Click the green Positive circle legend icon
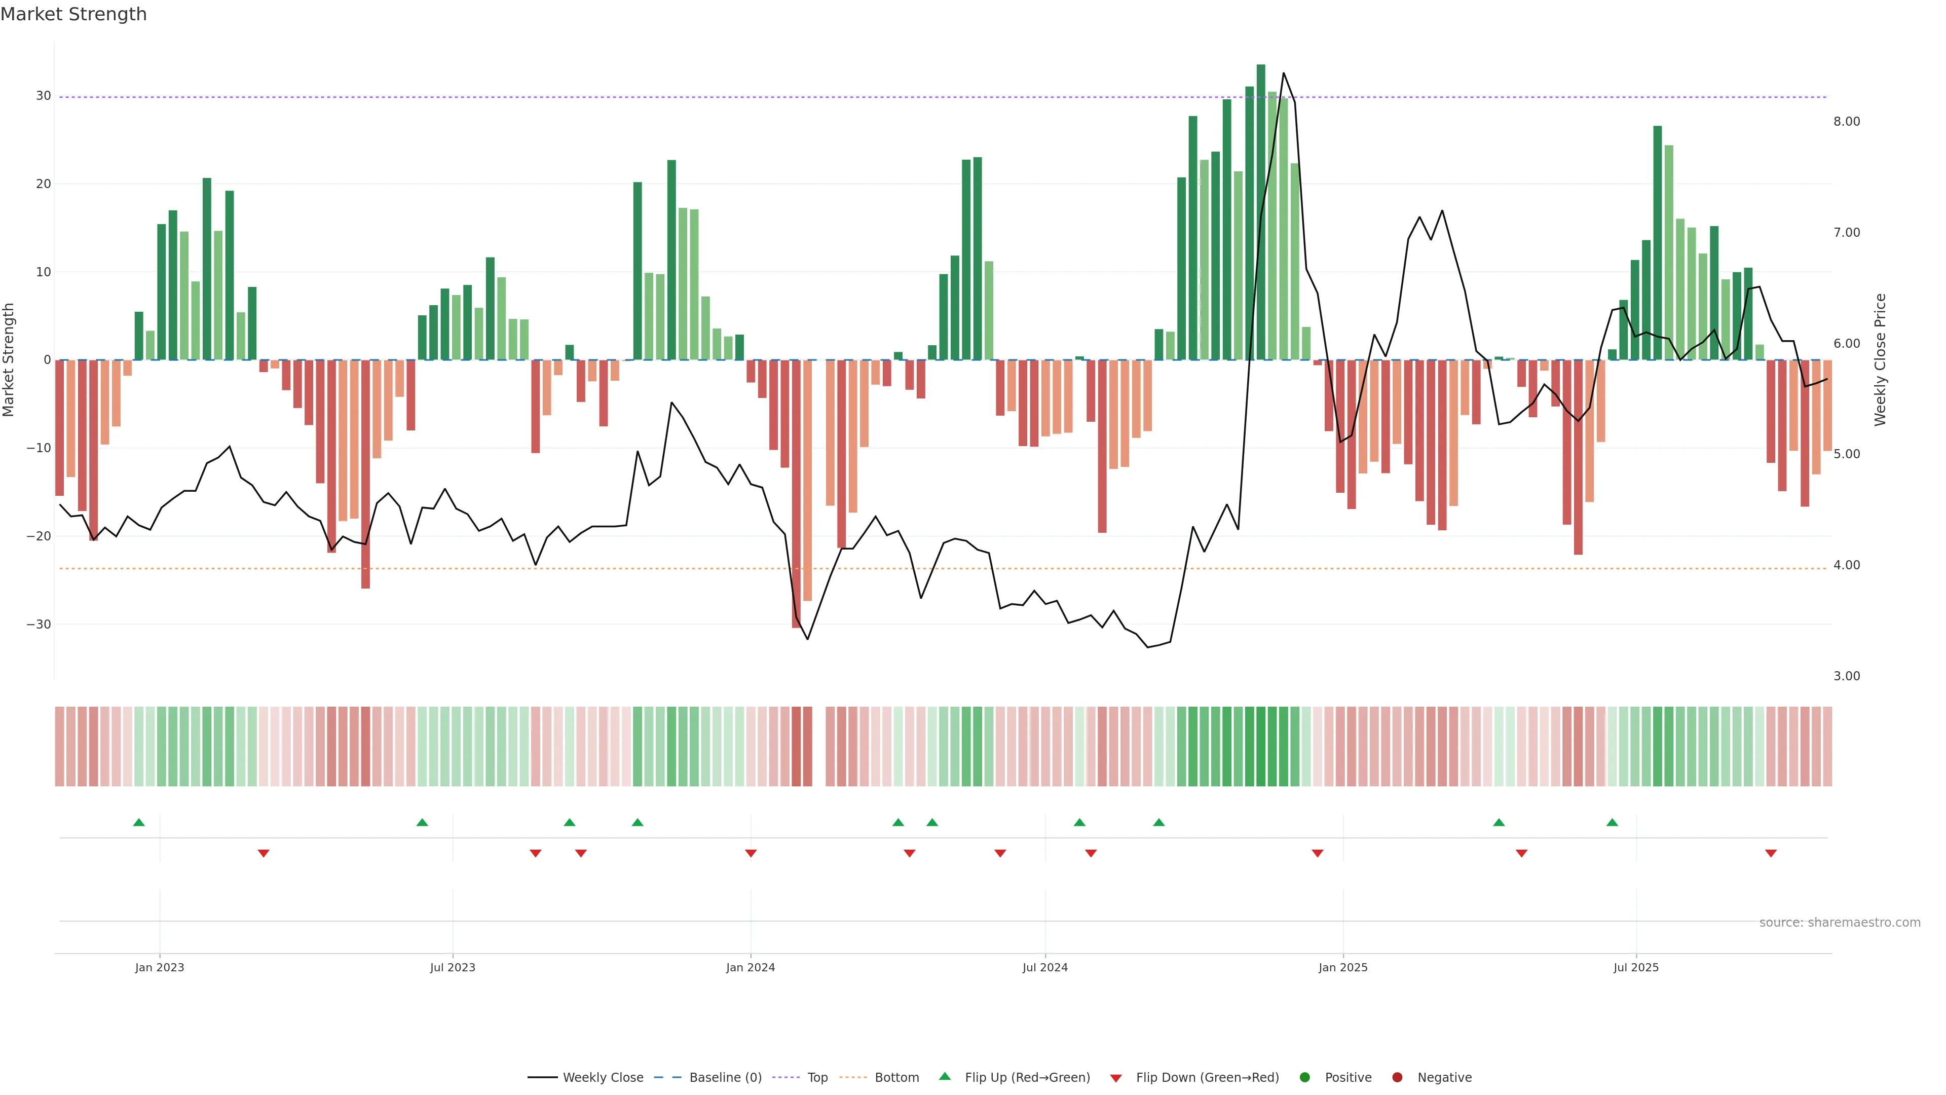 (x=1304, y=1078)
